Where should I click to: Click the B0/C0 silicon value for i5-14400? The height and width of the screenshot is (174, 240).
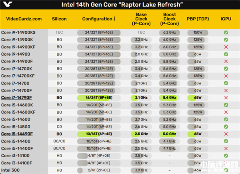point(59,141)
